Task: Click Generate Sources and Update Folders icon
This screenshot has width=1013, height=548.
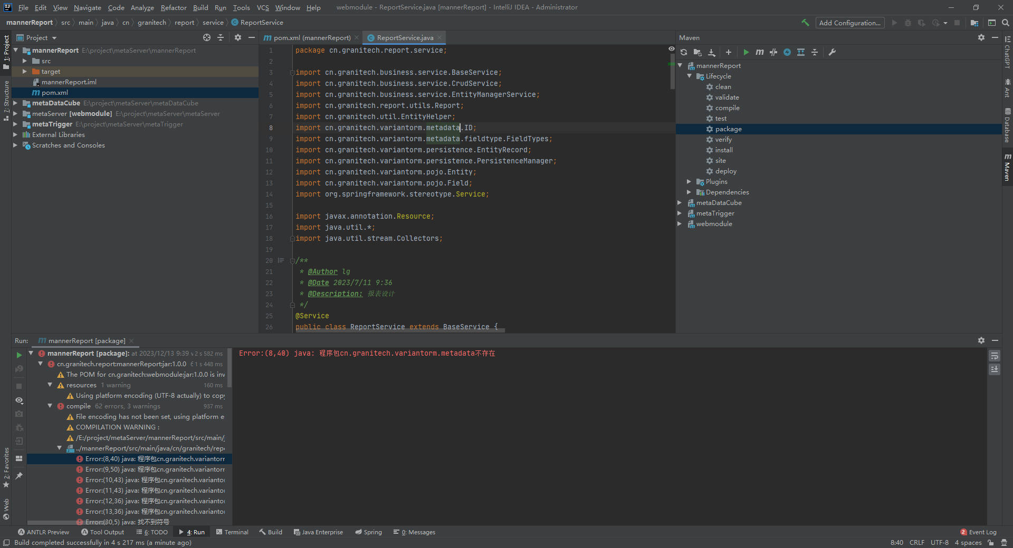Action: pos(697,52)
